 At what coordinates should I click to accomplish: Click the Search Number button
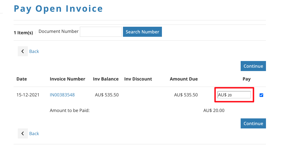[x=142, y=32]
